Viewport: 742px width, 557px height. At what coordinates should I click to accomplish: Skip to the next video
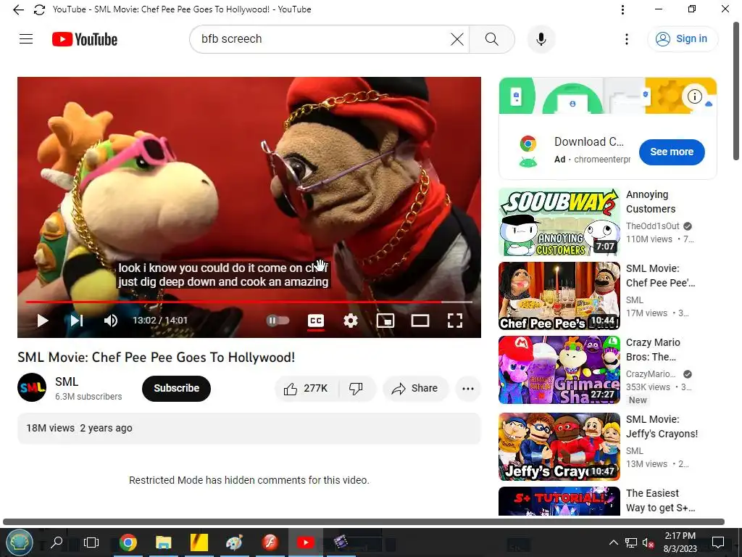(76, 321)
